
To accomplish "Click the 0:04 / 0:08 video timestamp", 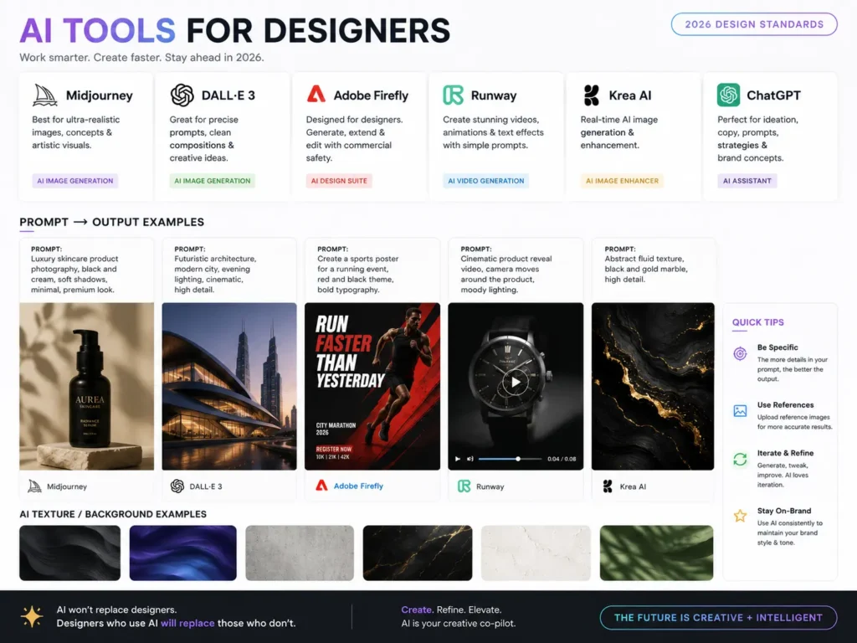I will pos(562,459).
